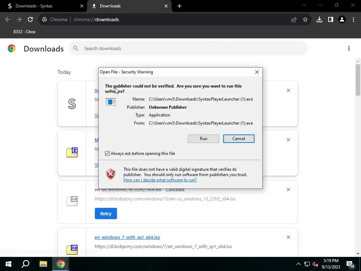361x271 pixels.
Task: Open the muted volume tray icon
Action: pos(315,264)
